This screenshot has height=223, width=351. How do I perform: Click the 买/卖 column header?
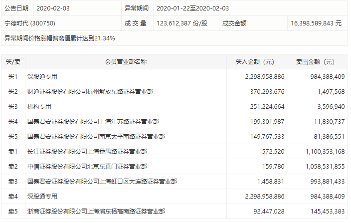click(12, 62)
